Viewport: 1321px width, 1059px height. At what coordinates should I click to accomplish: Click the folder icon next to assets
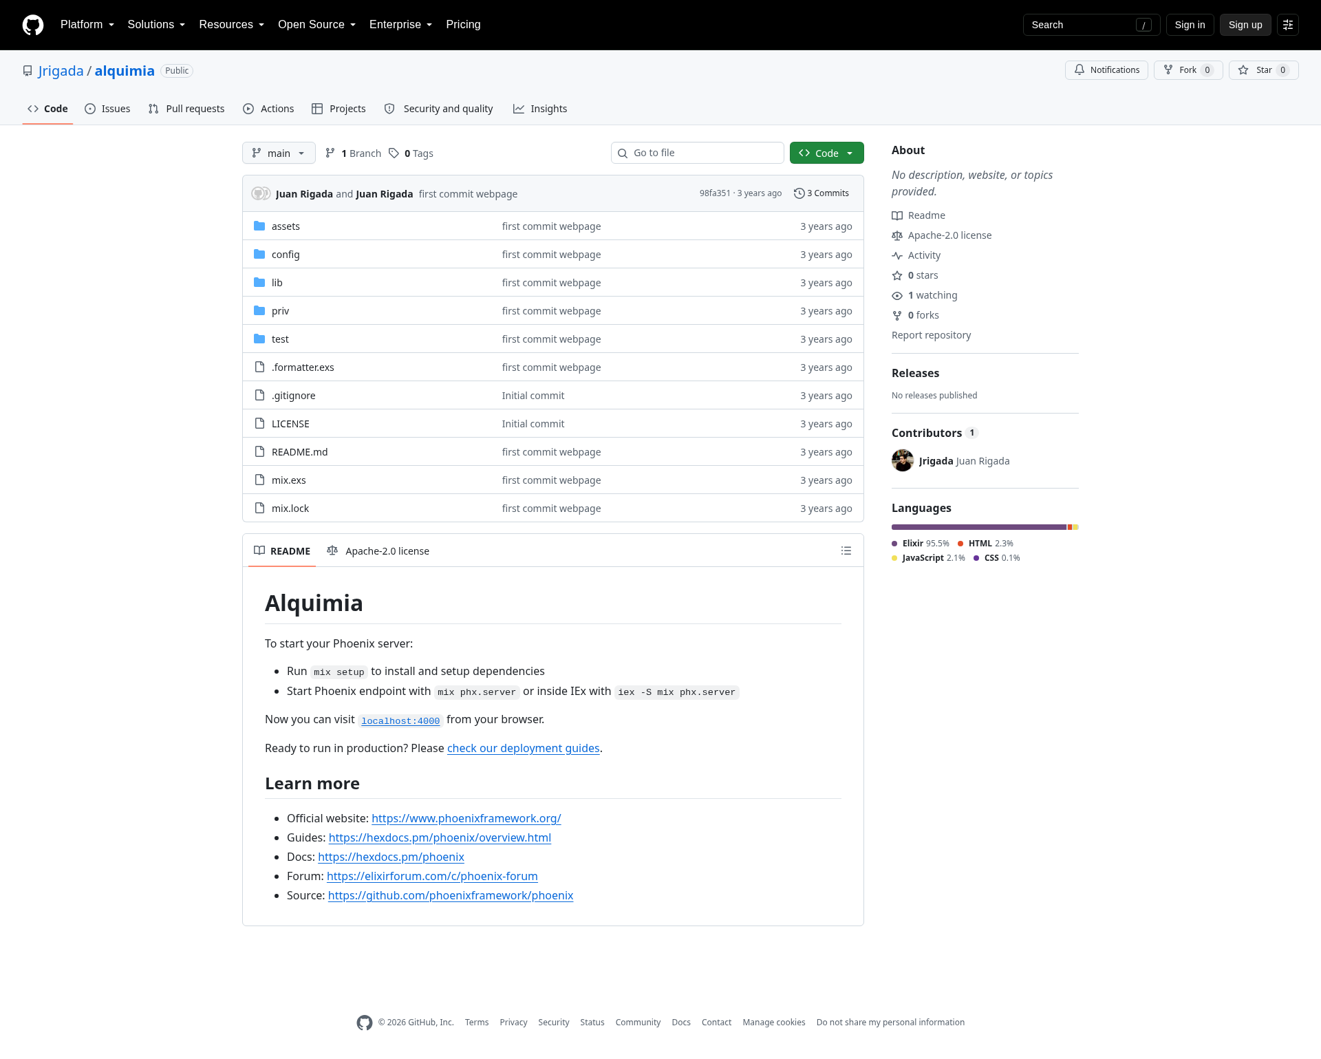click(x=259, y=226)
